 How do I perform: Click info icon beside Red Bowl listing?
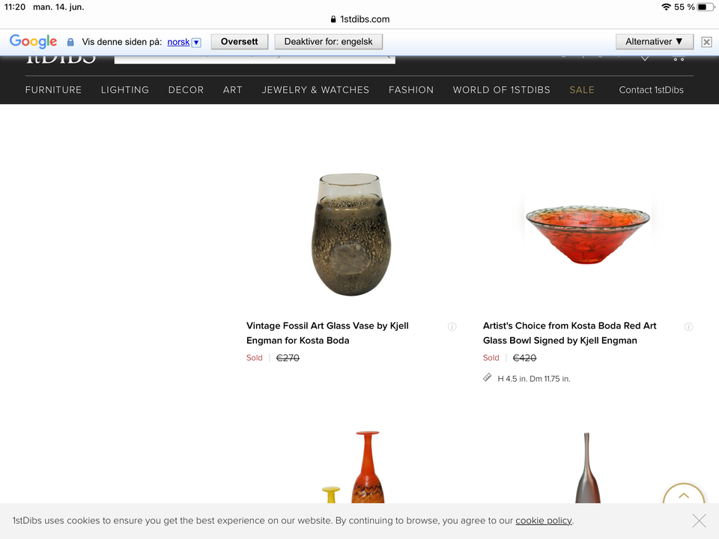click(x=689, y=327)
